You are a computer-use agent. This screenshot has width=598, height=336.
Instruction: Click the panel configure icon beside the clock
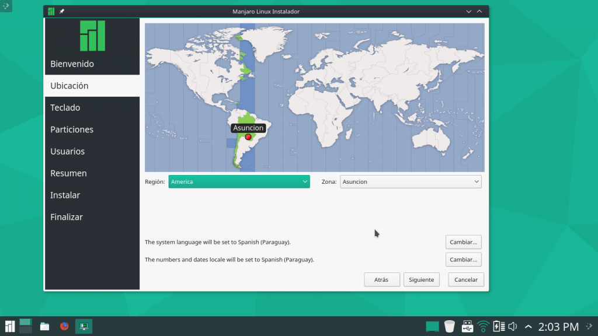tap(590, 327)
